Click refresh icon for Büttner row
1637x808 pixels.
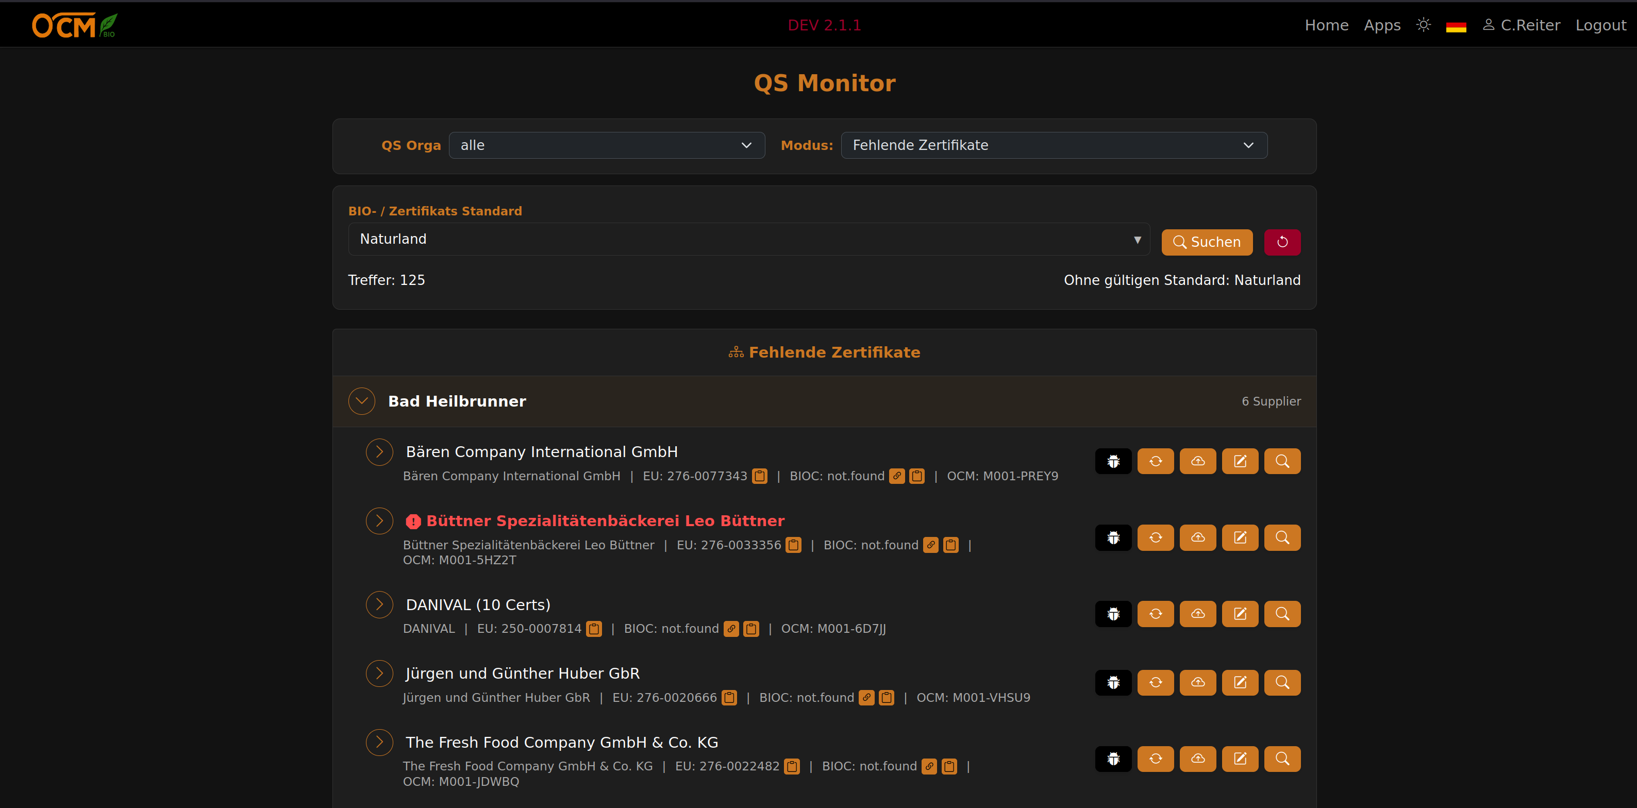coord(1155,537)
